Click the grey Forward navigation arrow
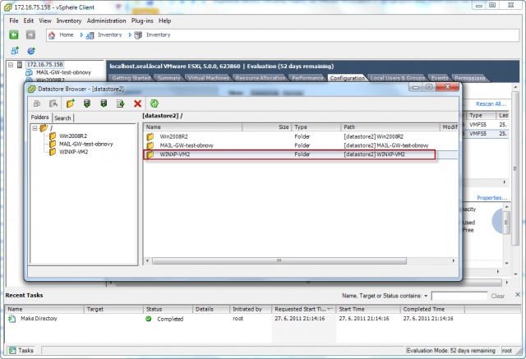 coord(30,35)
